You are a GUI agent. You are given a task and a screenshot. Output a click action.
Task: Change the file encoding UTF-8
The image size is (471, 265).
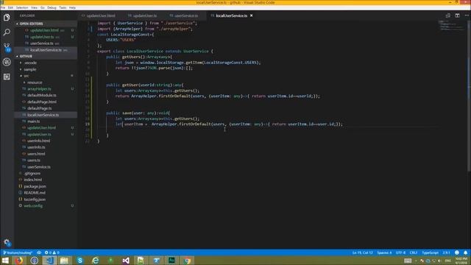(x=400, y=252)
